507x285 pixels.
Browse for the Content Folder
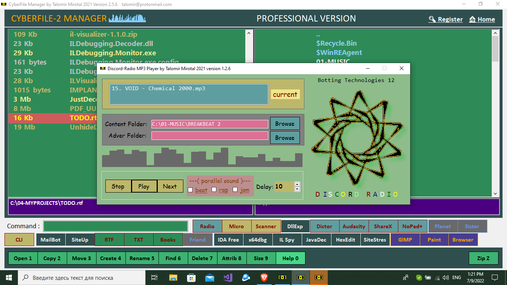[x=285, y=124]
